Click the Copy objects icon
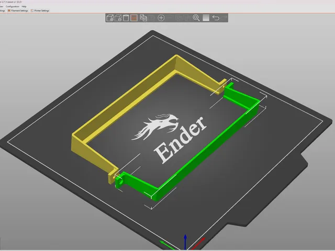The height and width of the screenshot is (251, 335). pyautogui.click(x=143, y=18)
